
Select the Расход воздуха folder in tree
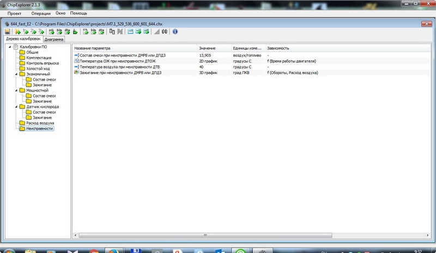point(40,123)
